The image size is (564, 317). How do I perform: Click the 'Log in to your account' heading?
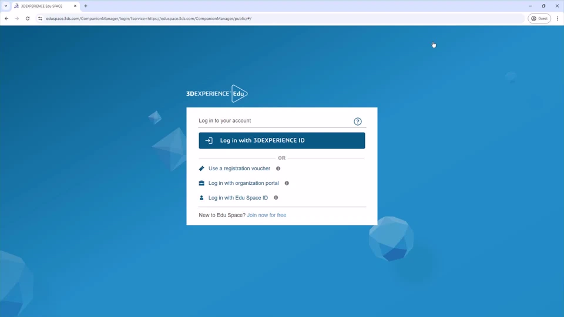click(x=225, y=121)
